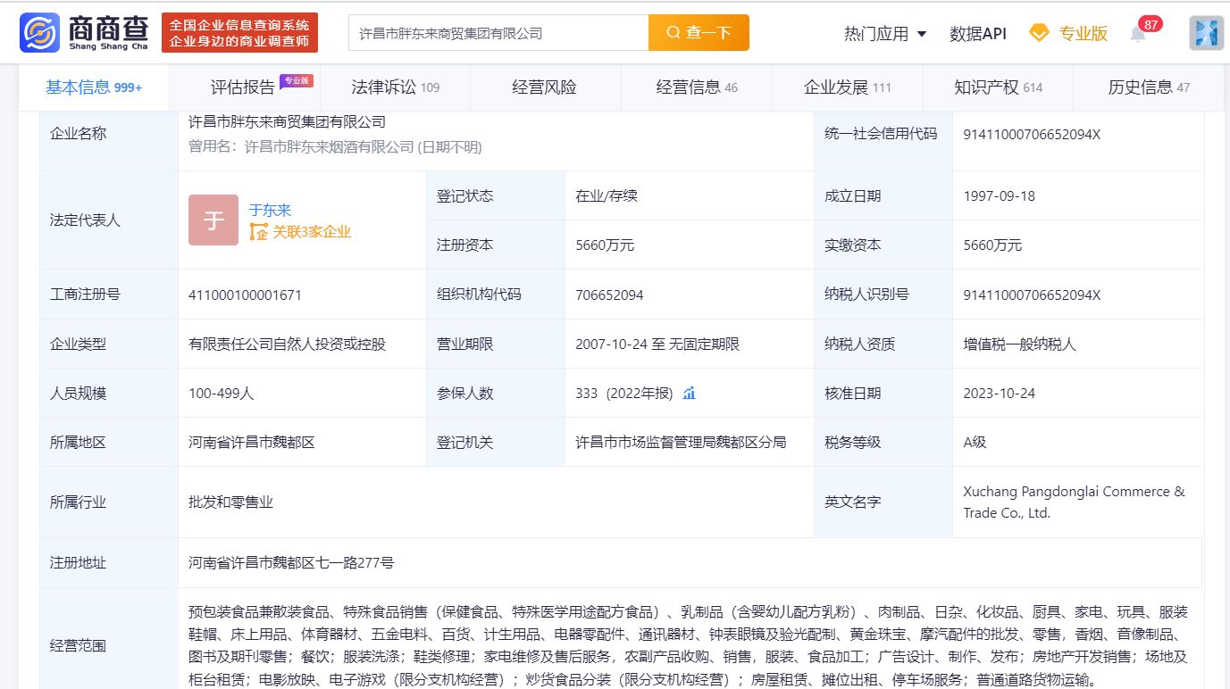Open the chart icon beside 333 insured count
The height and width of the screenshot is (689, 1230).
pyautogui.click(x=689, y=393)
